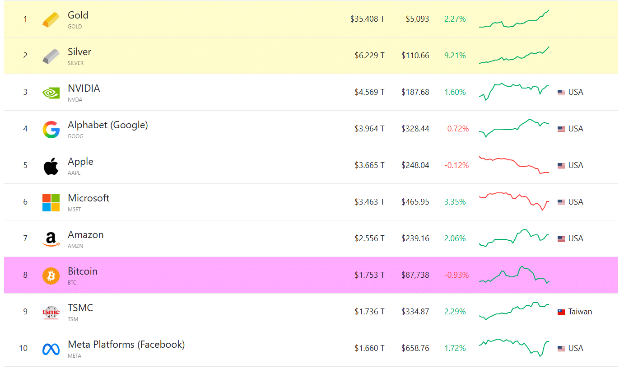The image size is (624, 369).
Task: Click the USA flag in NVIDIA row
Action: click(x=561, y=93)
